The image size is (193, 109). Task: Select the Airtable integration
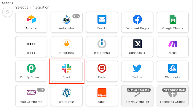31,22
